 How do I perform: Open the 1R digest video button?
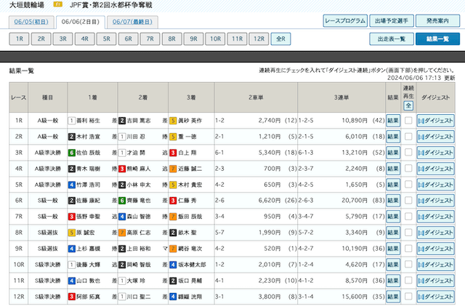435,121
